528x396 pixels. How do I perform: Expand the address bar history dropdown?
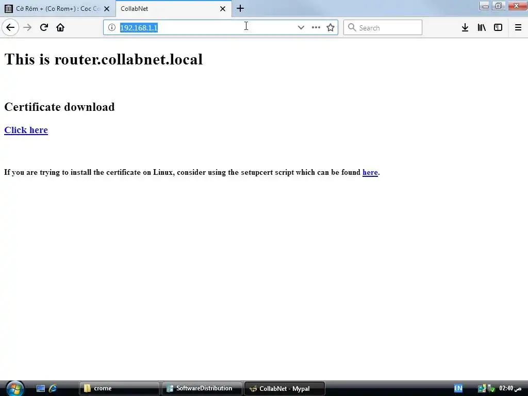(x=301, y=28)
